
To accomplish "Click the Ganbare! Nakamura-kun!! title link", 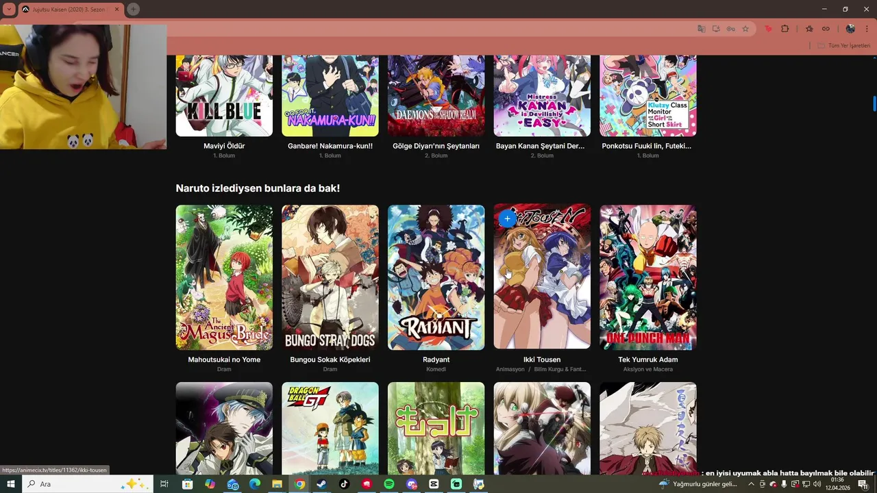I will tap(330, 146).
